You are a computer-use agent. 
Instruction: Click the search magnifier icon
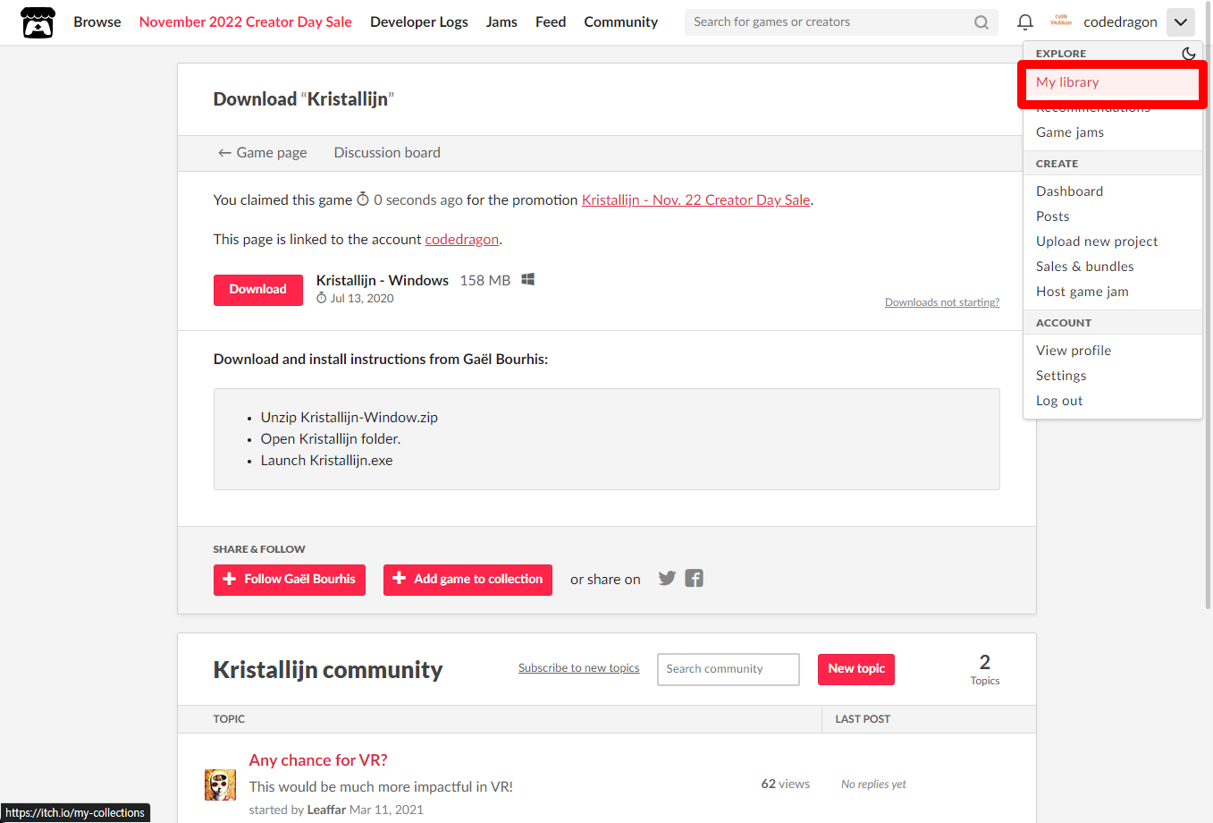point(981,22)
